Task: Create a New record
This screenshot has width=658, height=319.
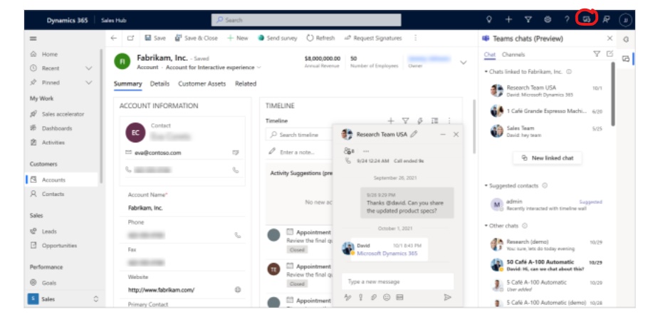Action: pos(238,38)
